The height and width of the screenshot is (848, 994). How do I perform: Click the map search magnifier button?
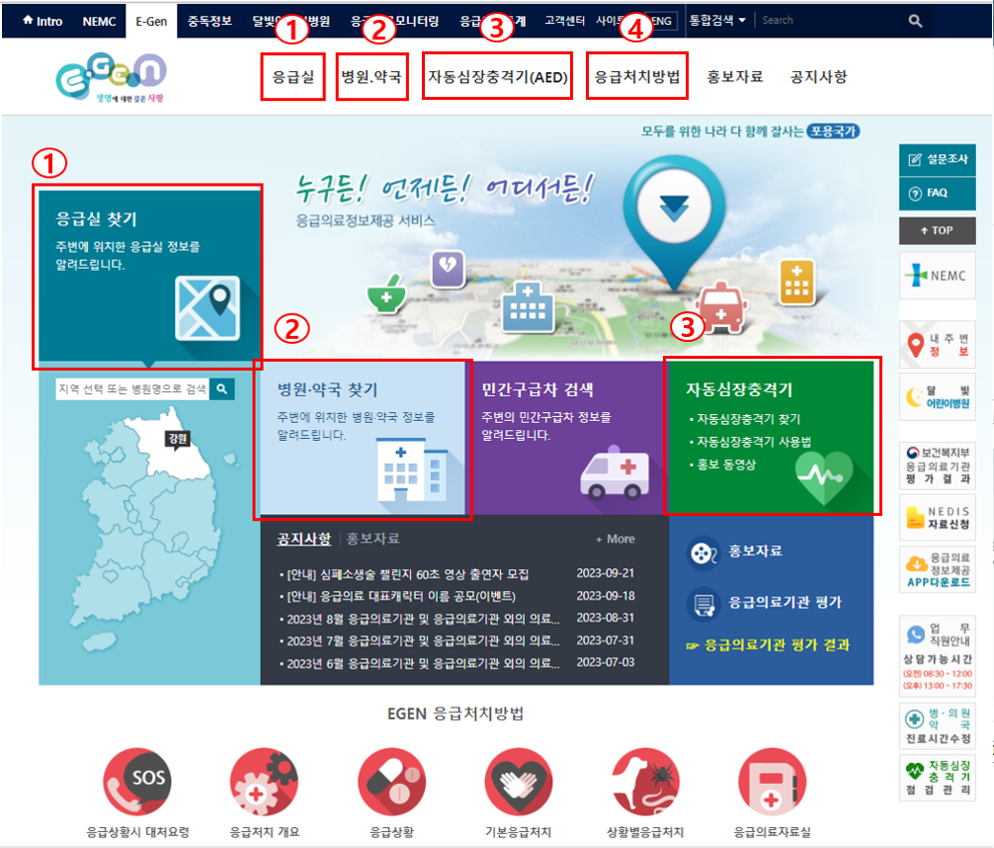(x=222, y=388)
